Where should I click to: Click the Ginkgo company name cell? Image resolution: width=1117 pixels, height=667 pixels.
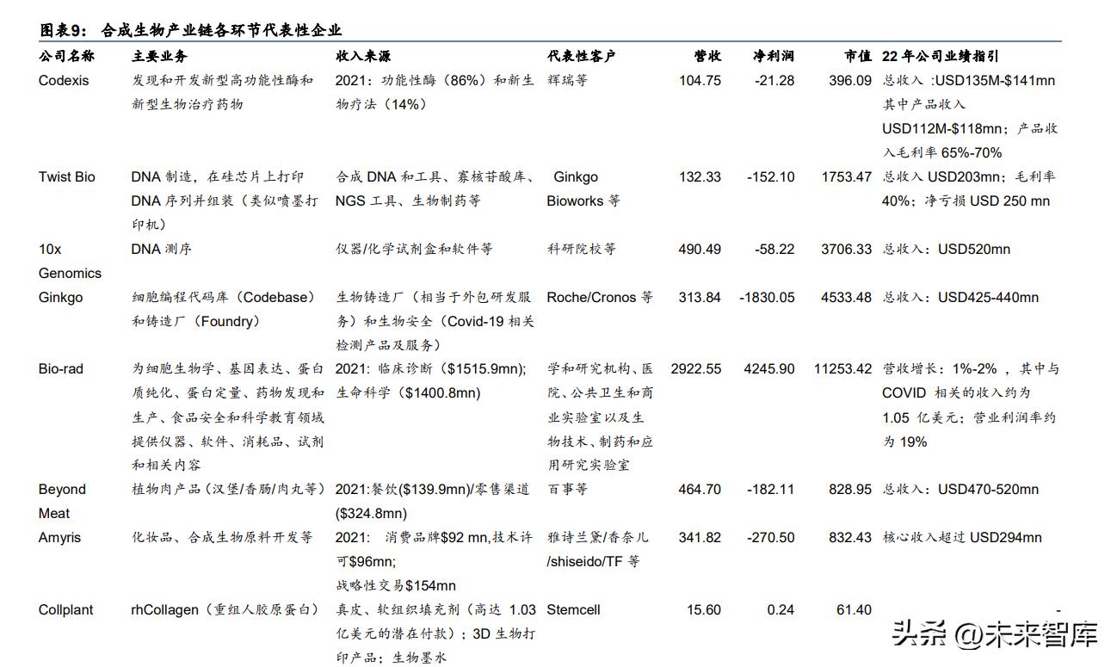coord(61,297)
